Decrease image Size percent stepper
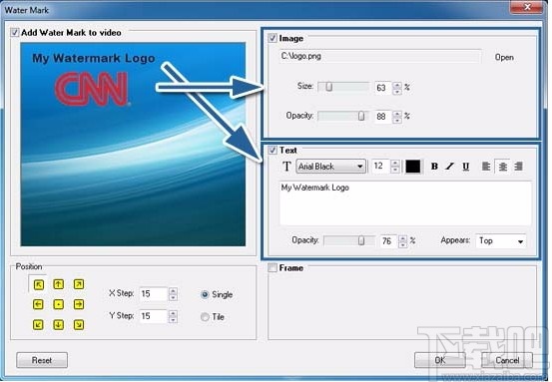The height and width of the screenshot is (382, 552). coord(397,91)
